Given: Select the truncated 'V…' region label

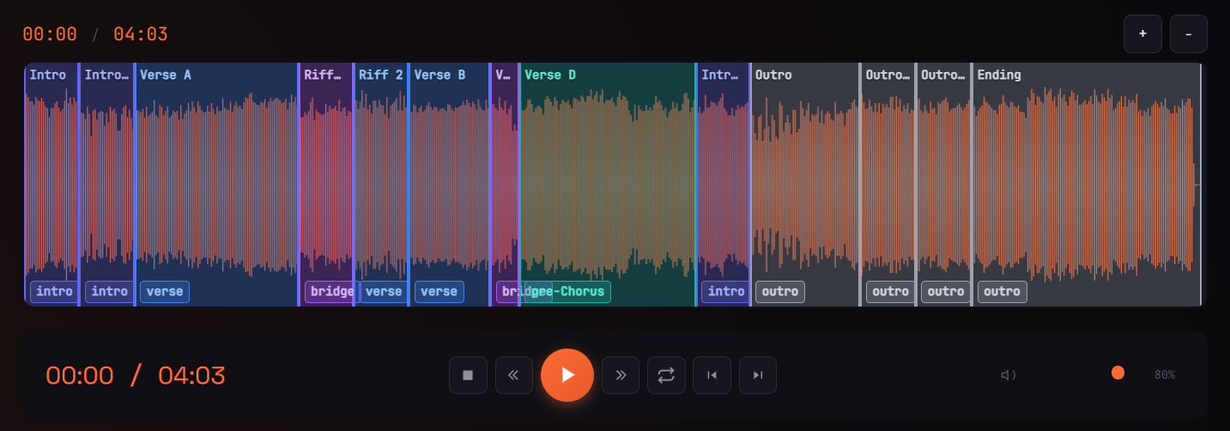Looking at the screenshot, I should coord(503,75).
